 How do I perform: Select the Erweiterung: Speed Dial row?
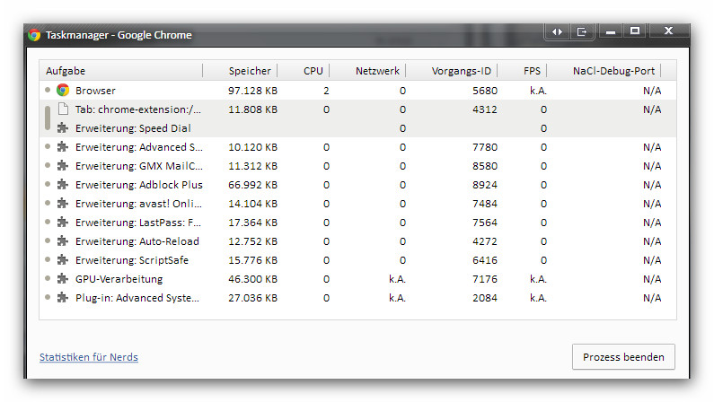click(x=358, y=128)
